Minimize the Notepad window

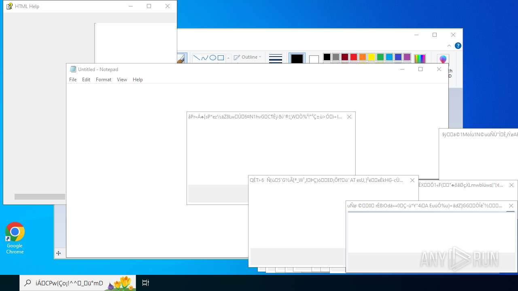coord(402,69)
